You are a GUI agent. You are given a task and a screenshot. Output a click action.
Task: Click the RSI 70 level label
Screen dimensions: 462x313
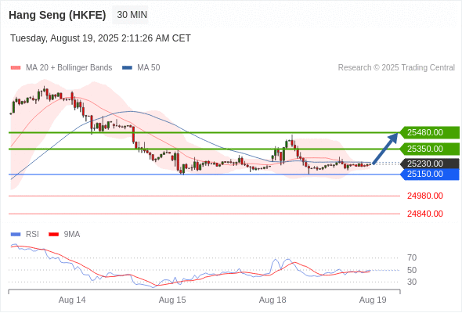tap(412, 258)
